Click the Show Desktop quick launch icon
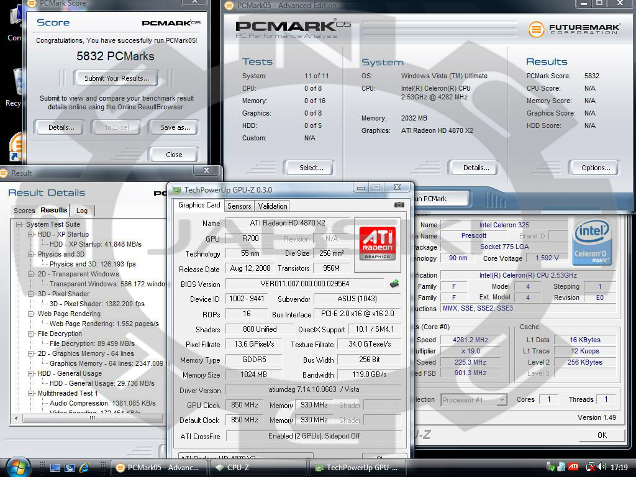636x477 pixels. (55, 468)
